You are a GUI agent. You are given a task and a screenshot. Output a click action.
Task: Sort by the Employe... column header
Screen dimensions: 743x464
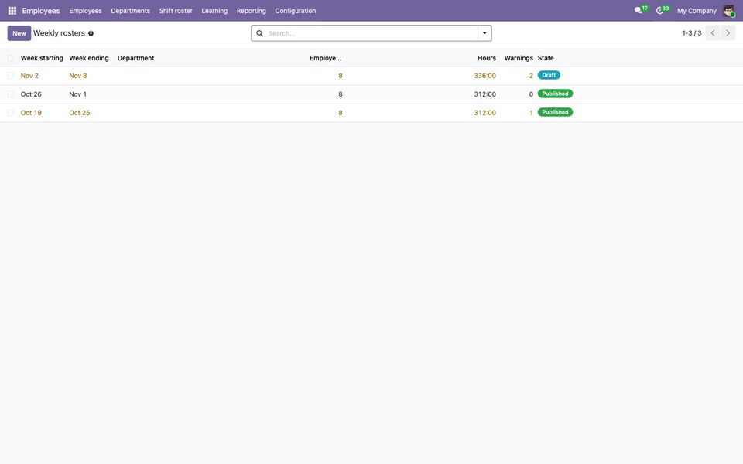click(326, 58)
